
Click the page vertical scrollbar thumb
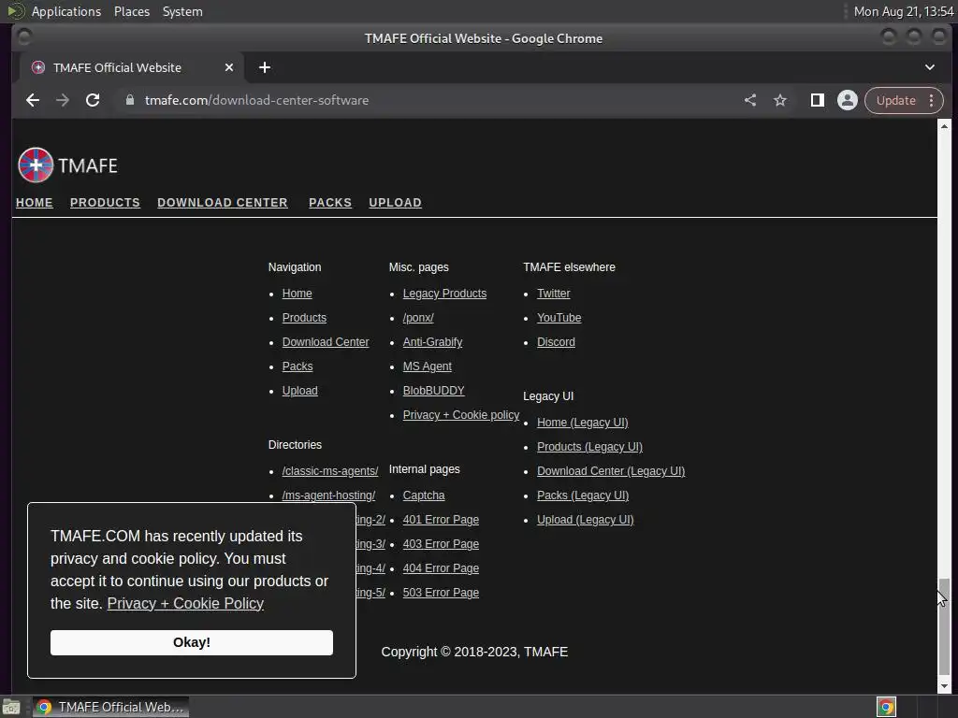(x=944, y=626)
